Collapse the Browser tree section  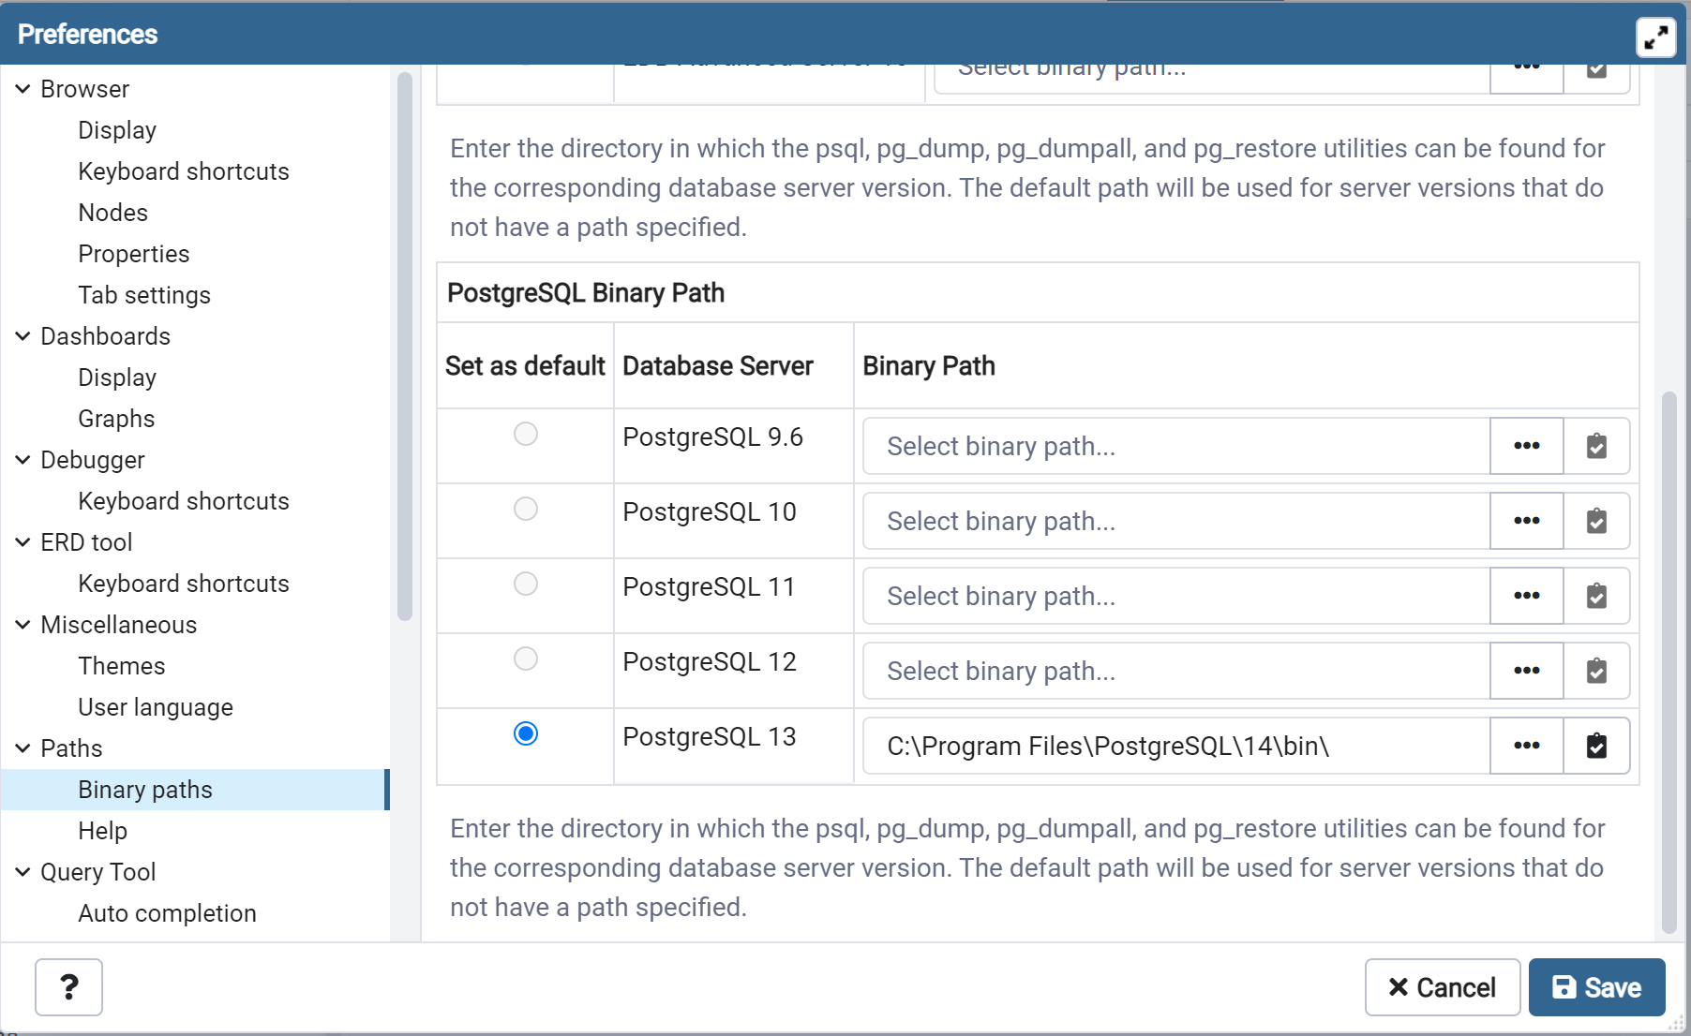[x=23, y=89]
